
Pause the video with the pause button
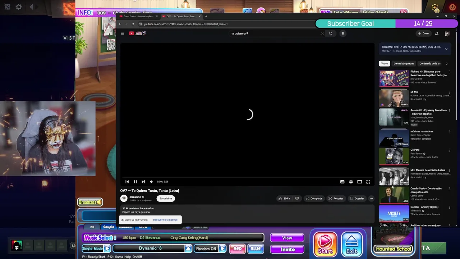tap(135, 182)
